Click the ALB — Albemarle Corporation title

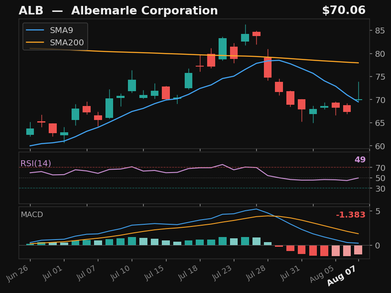point(118,11)
